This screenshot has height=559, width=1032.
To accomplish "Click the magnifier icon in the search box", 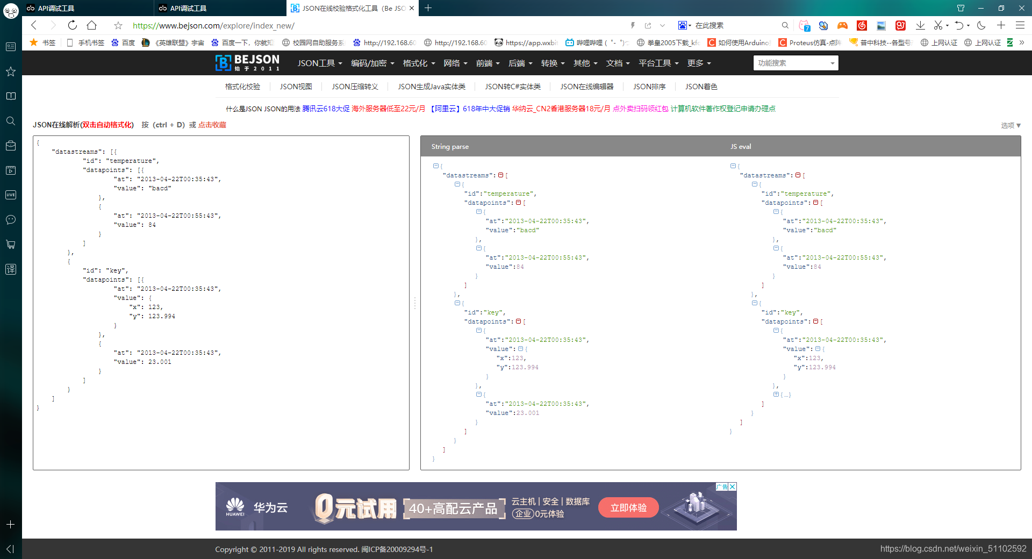I will (785, 25).
